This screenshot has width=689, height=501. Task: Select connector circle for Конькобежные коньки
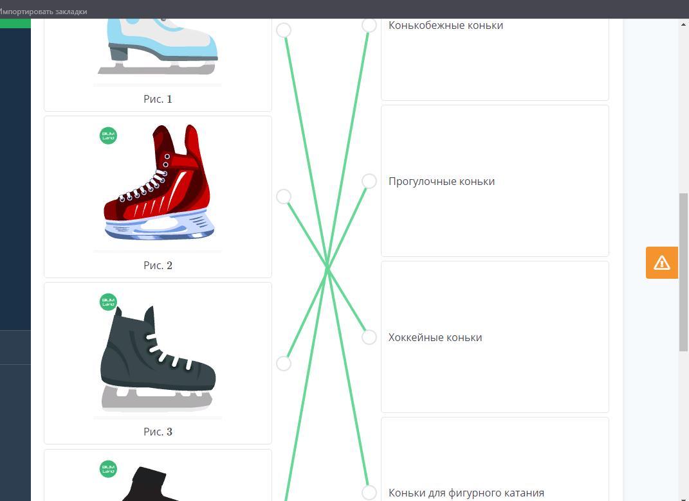(369, 25)
